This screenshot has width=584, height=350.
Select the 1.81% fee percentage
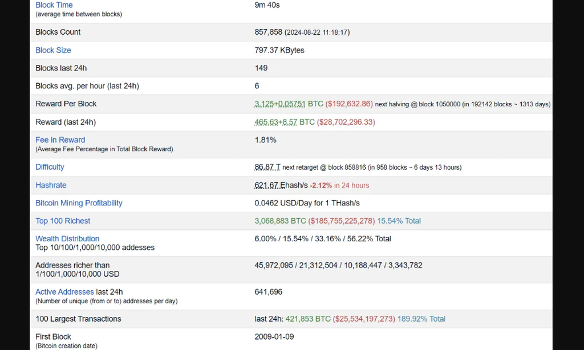pos(266,140)
